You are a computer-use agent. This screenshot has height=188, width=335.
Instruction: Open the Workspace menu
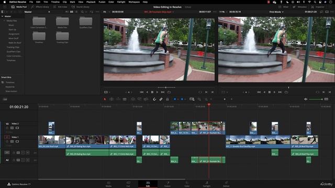tap(134, 2)
